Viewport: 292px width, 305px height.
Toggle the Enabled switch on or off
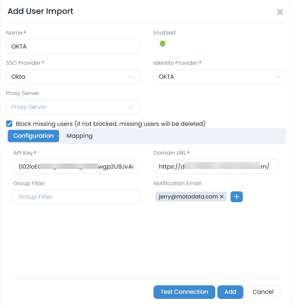point(160,43)
